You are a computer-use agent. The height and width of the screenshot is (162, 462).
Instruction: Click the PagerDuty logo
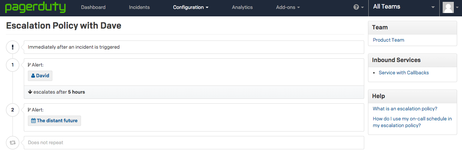[x=35, y=7]
